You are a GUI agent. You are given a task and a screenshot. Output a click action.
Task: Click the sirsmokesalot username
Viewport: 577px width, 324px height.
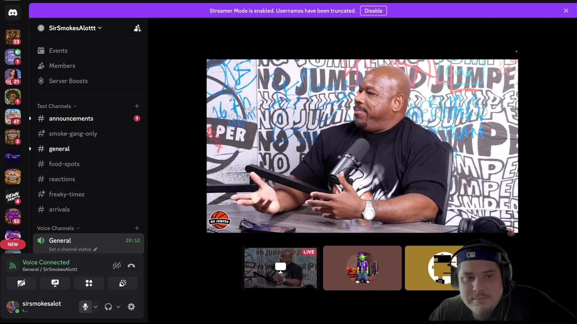coord(41,304)
